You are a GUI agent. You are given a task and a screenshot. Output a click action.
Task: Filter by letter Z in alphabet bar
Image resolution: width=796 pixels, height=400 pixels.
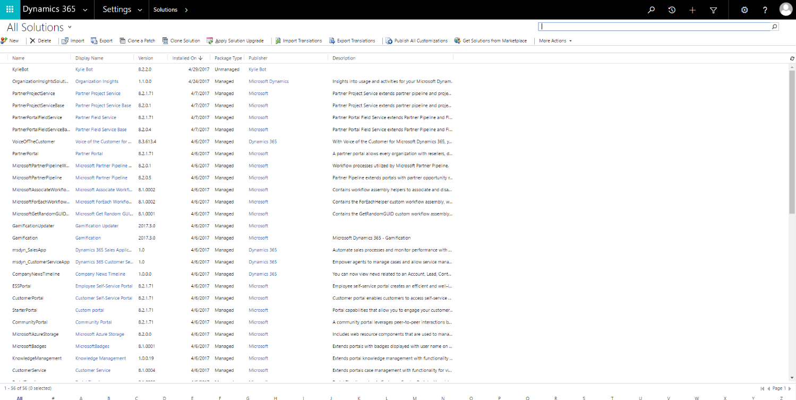[780, 397]
